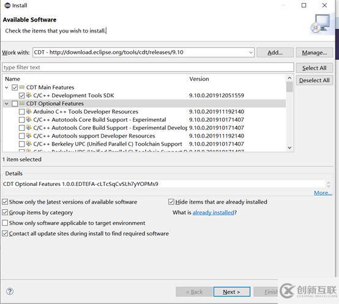Uncheck C/C++ Development Tools SDK checkbox
Image resolution: width=339 pixels, height=304 pixels.
[22, 95]
